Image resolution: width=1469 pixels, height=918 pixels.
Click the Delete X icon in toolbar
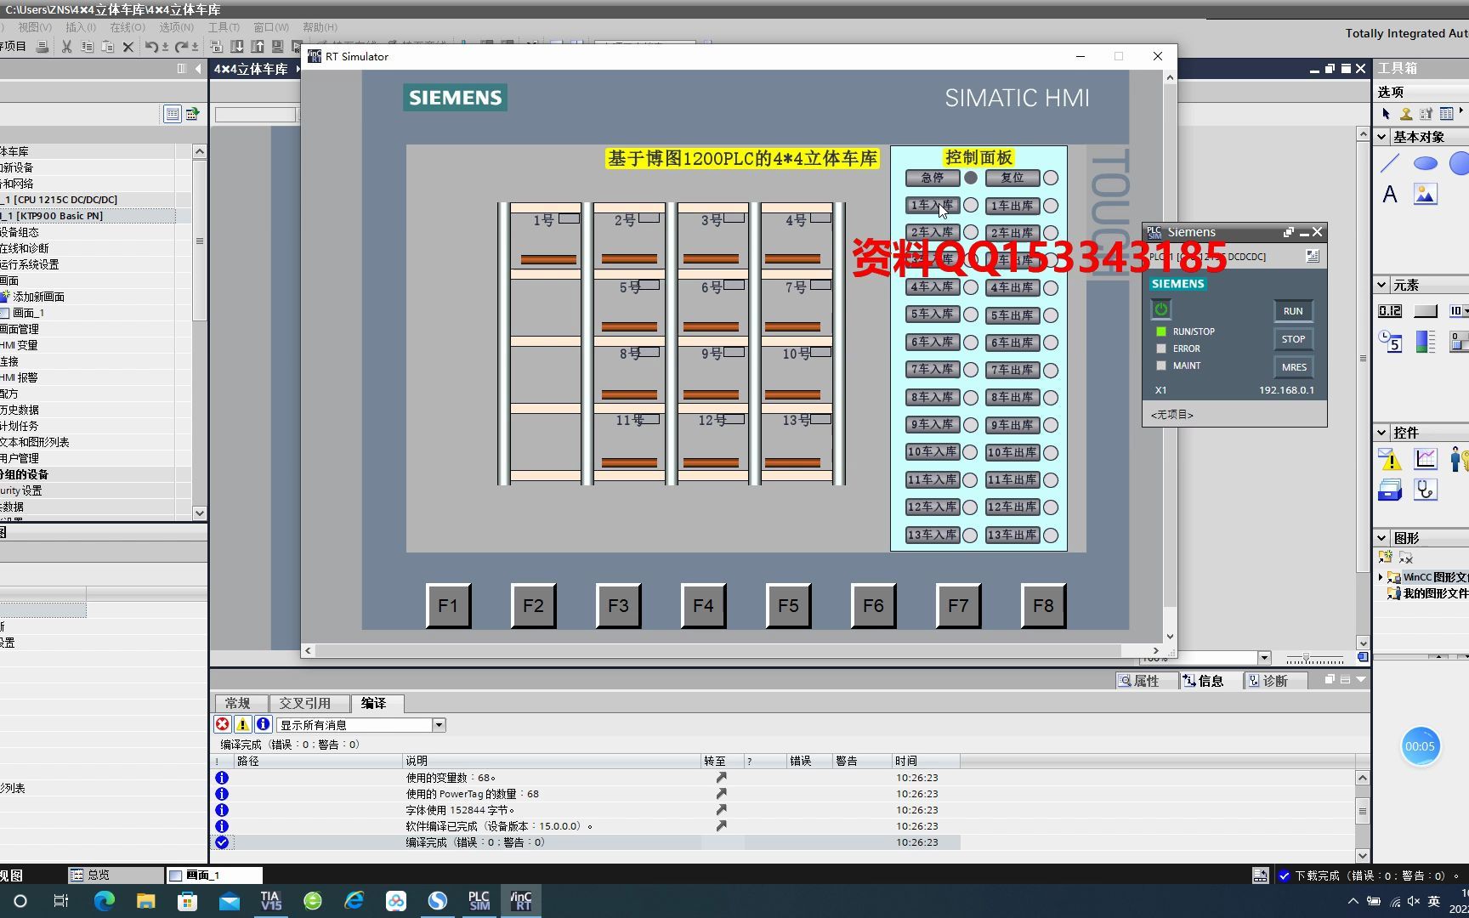pyautogui.click(x=128, y=47)
